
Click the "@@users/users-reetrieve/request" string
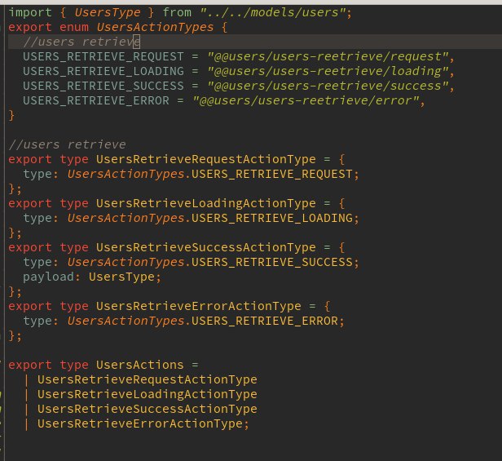coord(328,57)
